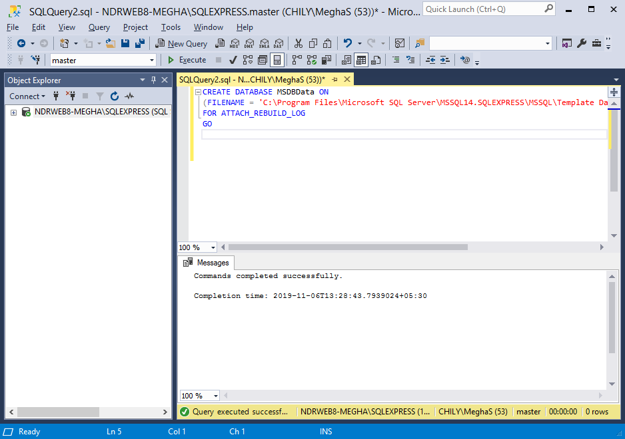625x439 pixels.
Task: Start an Analysis Services DMX query
Action: coord(249,43)
